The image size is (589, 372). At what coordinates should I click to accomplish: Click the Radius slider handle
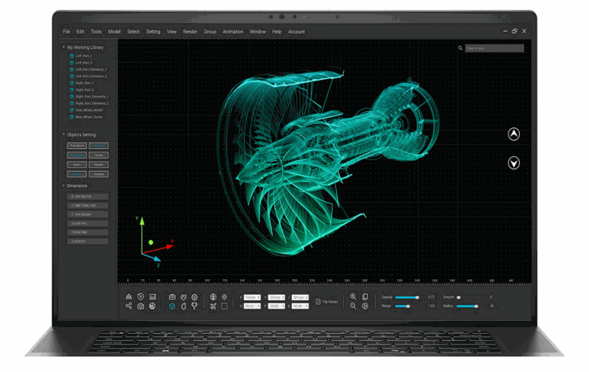click(476, 306)
